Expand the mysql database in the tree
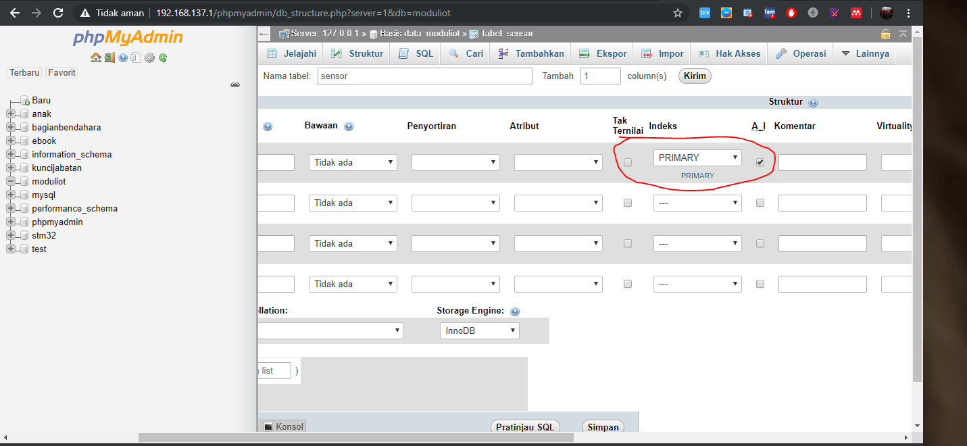Viewport: 967px width, 446px height. coord(10,195)
